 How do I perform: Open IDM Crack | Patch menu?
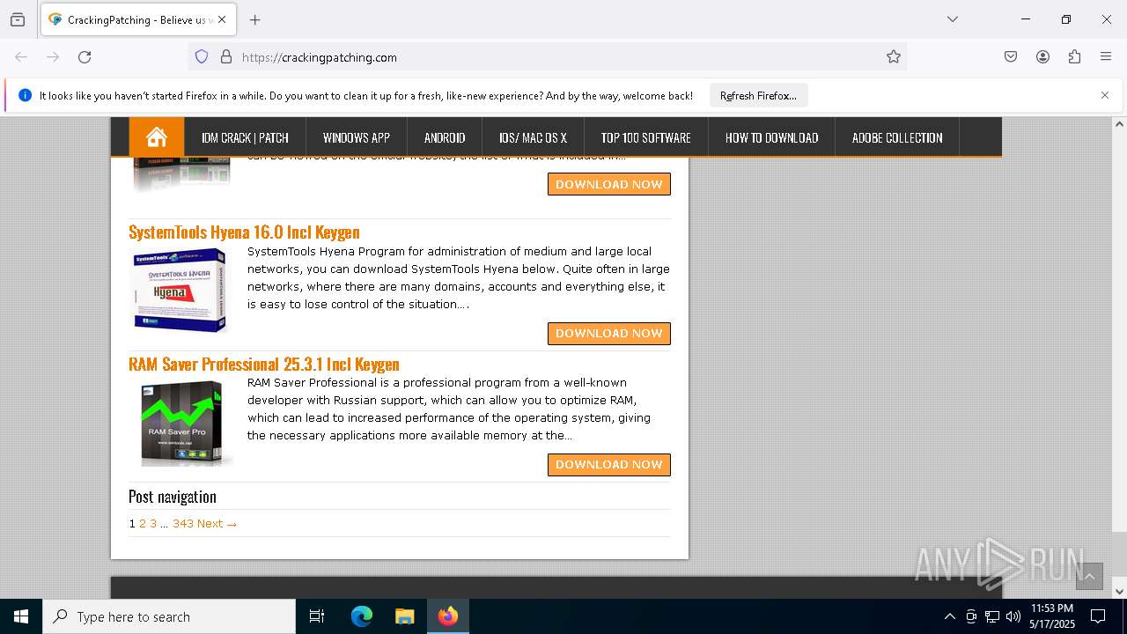(x=245, y=137)
